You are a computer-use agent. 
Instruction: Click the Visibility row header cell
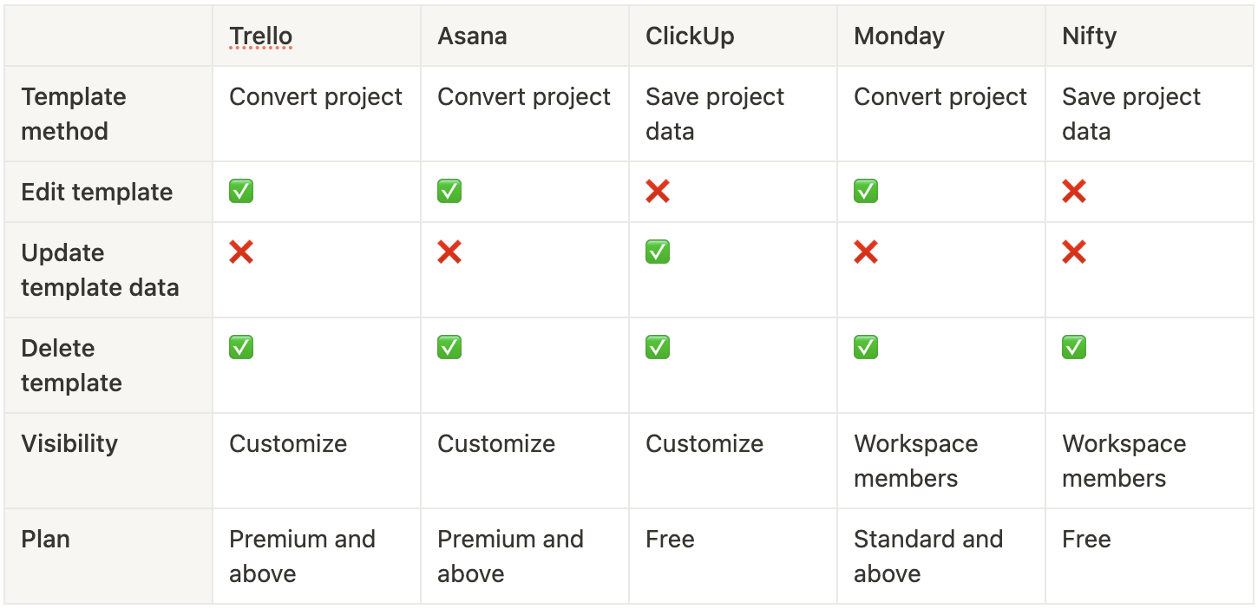pyautogui.click(x=108, y=461)
